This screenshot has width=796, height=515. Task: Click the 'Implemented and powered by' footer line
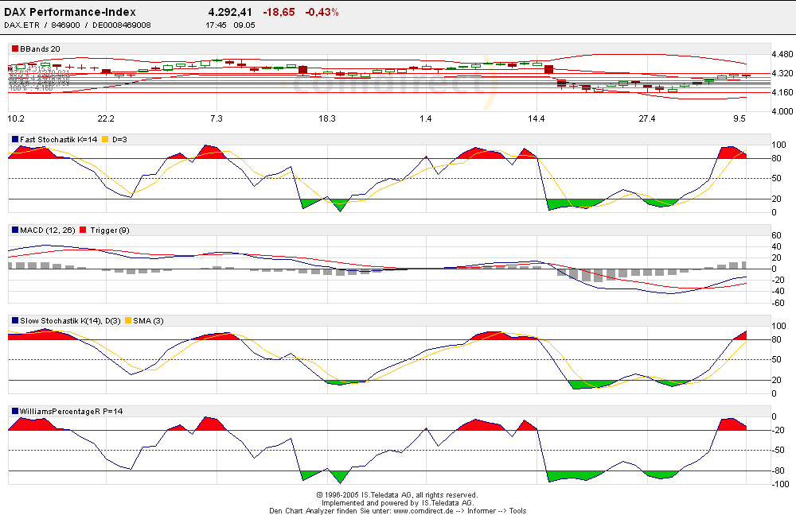[397, 503]
